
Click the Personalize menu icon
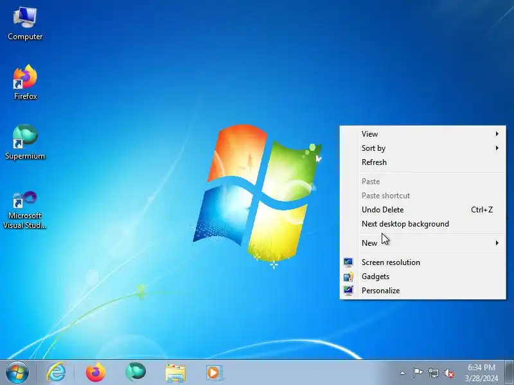(348, 291)
